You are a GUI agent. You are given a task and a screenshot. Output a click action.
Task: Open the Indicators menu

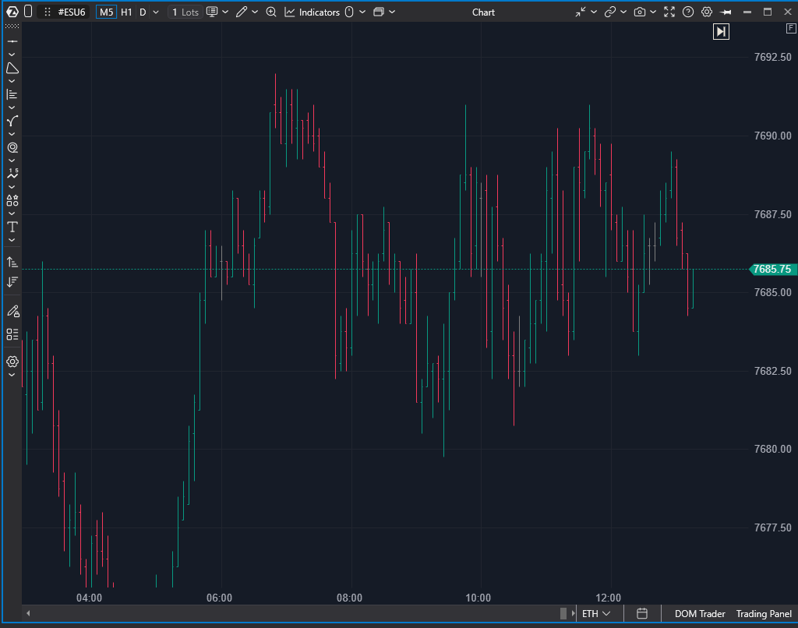click(x=312, y=12)
